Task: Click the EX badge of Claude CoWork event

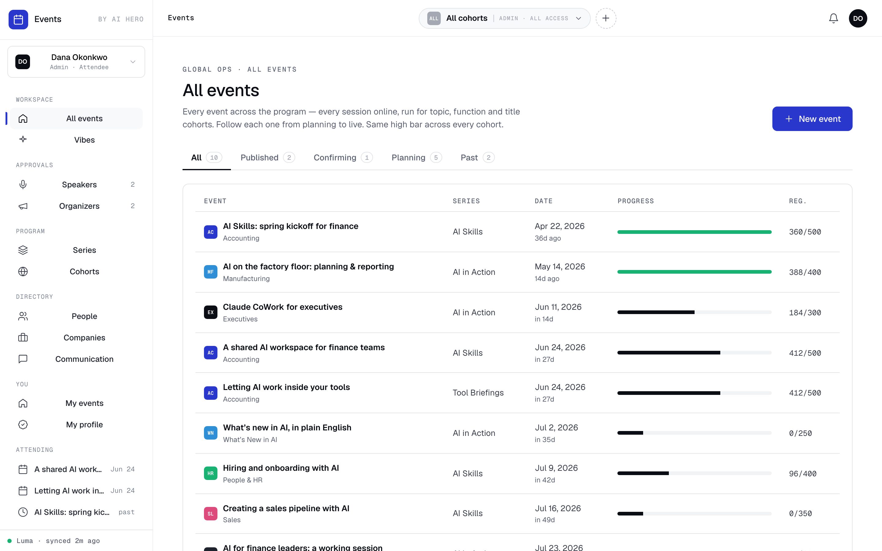Action: tap(211, 312)
